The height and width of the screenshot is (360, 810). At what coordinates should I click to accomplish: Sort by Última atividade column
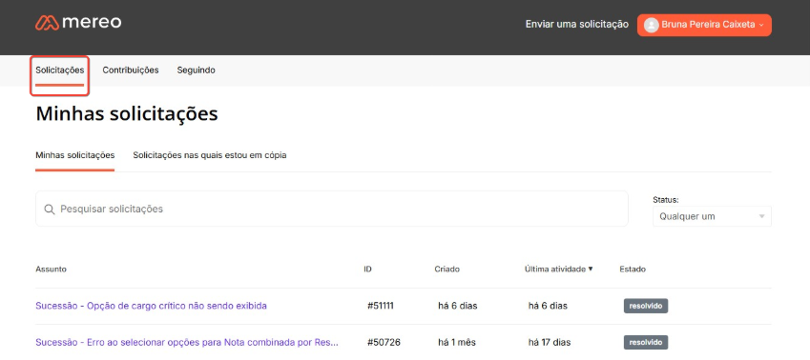tap(558, 270)
